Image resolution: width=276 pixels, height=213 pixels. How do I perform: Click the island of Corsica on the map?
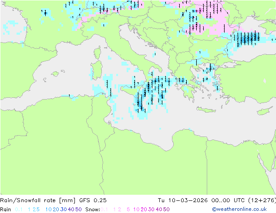tap(98, 53)
